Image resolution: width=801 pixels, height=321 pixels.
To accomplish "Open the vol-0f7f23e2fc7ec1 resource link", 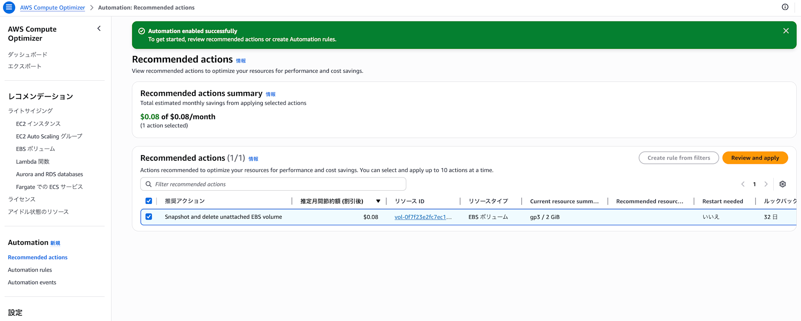I will tap(423, 217).
